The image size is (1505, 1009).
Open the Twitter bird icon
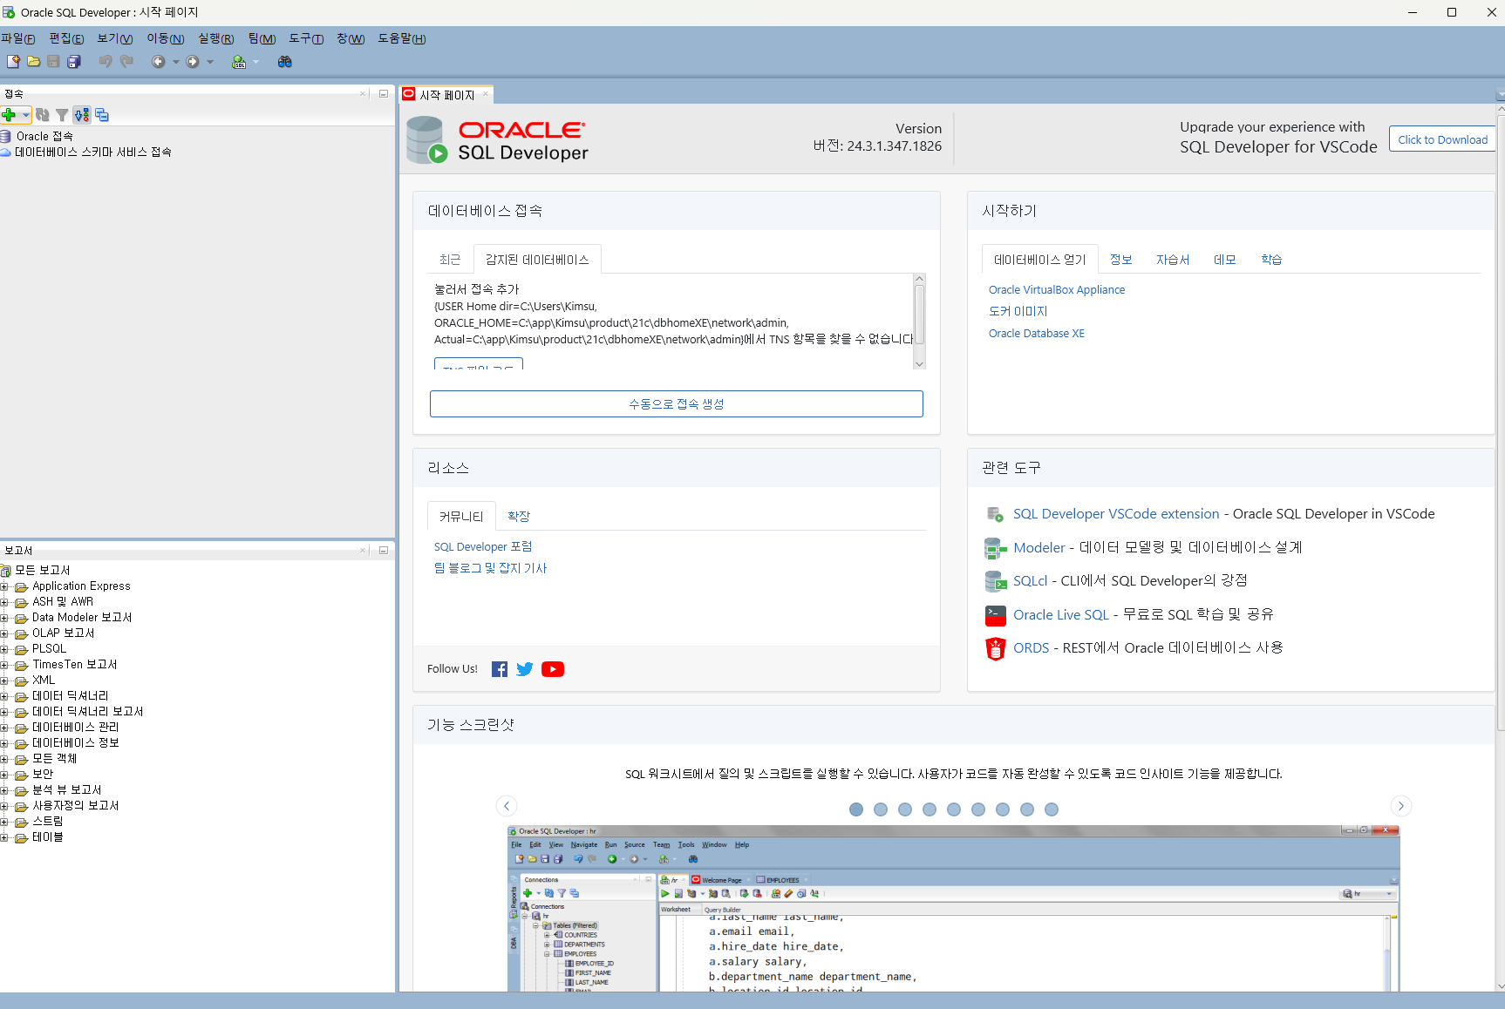pyautogui.click(x=525, y=669)
